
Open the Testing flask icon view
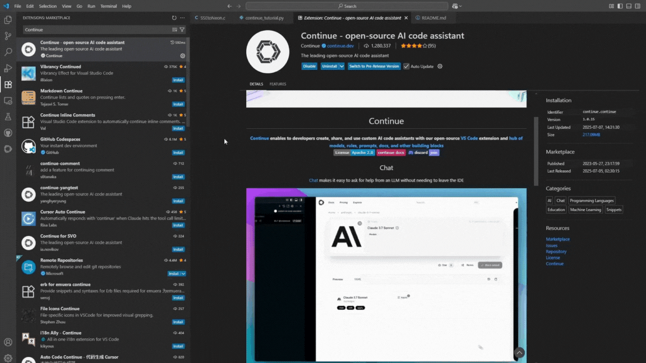[8, 117]
